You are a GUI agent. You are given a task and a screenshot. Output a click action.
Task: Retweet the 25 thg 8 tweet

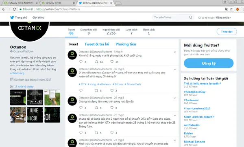coord(96,133)
